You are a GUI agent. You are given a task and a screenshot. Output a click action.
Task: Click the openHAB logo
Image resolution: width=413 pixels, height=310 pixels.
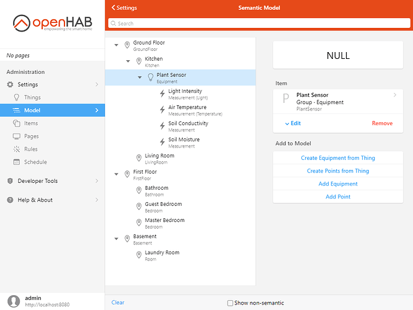pos(52,24)
